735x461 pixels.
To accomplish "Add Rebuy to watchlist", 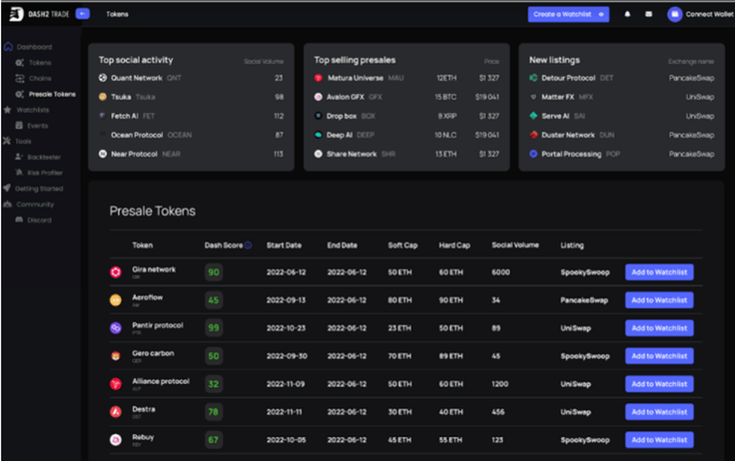I will coord(659,440).
